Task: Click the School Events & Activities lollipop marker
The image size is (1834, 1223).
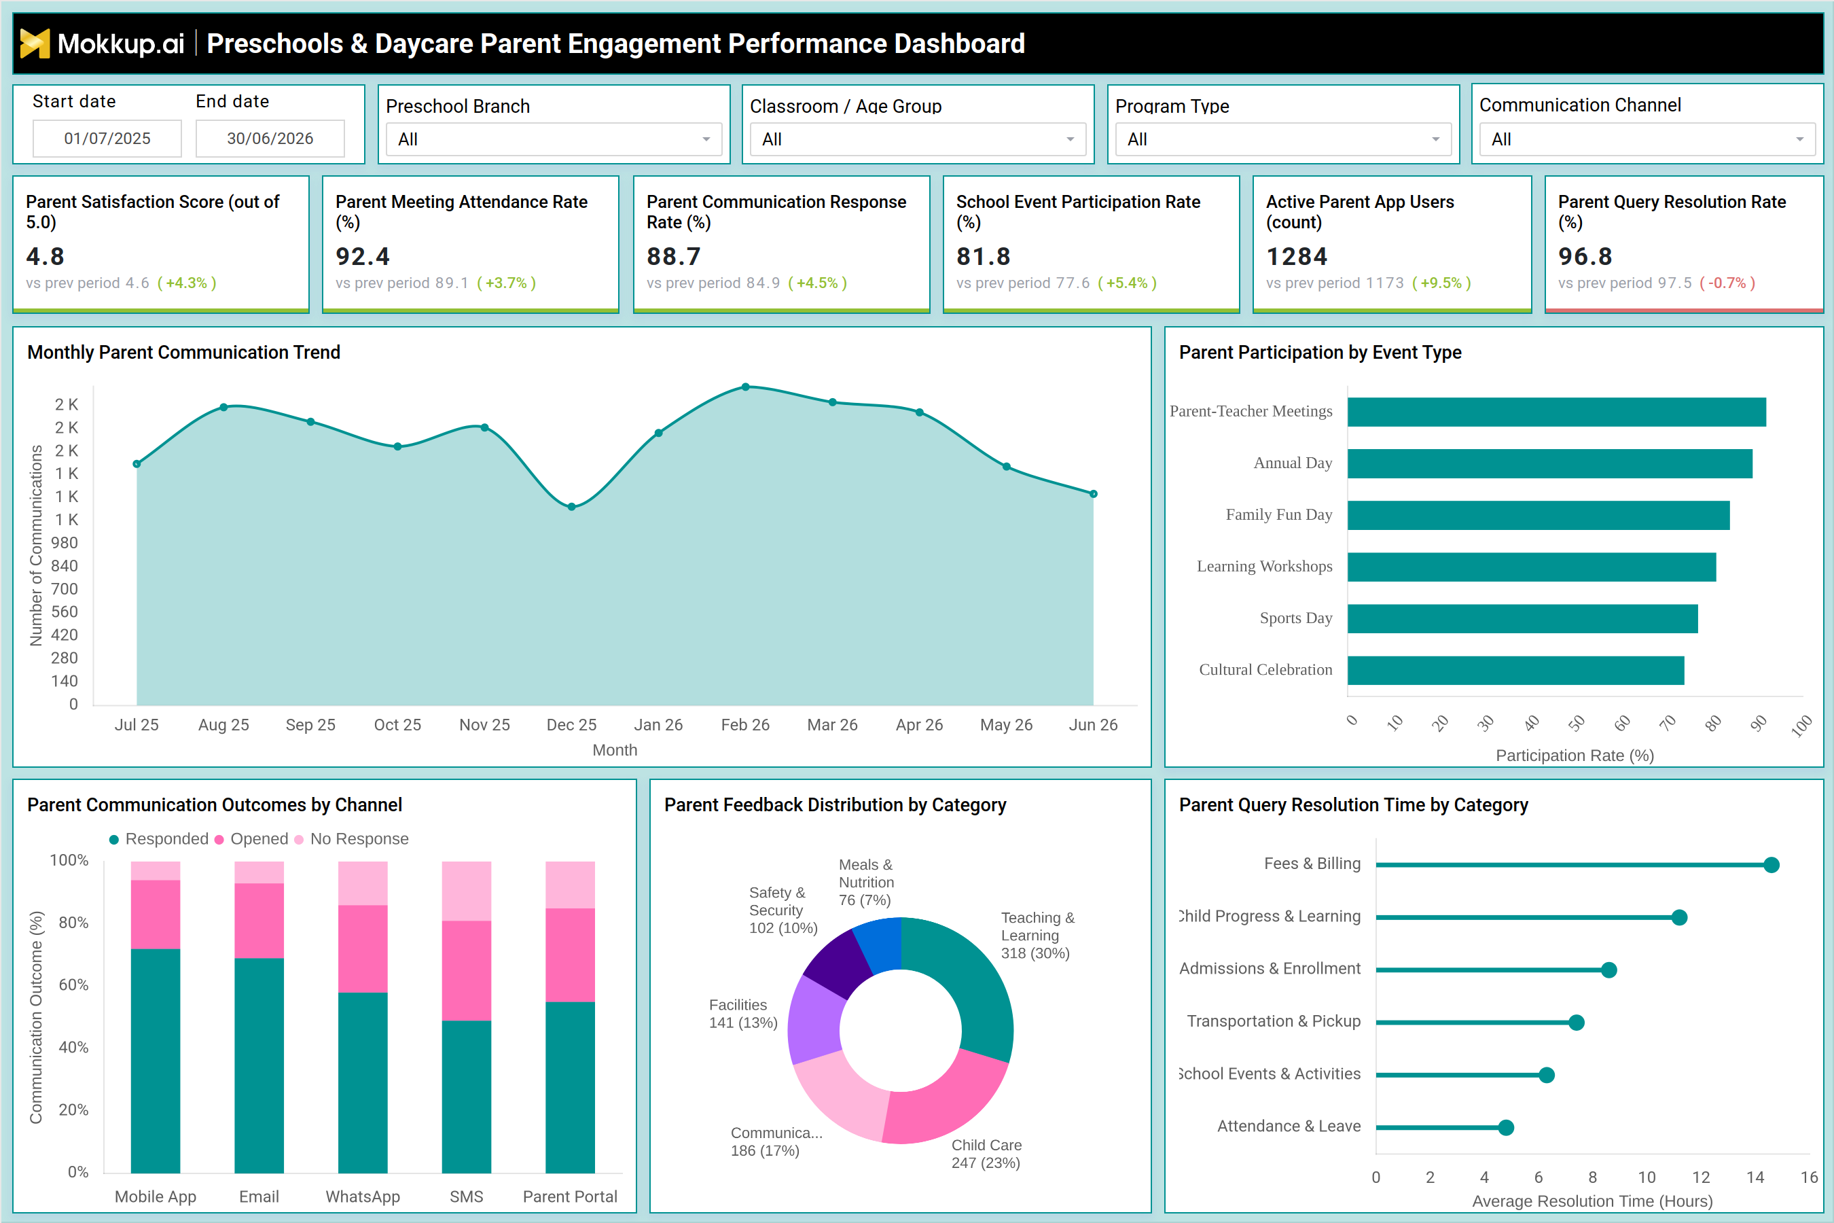Action: pos(1547,1075)
